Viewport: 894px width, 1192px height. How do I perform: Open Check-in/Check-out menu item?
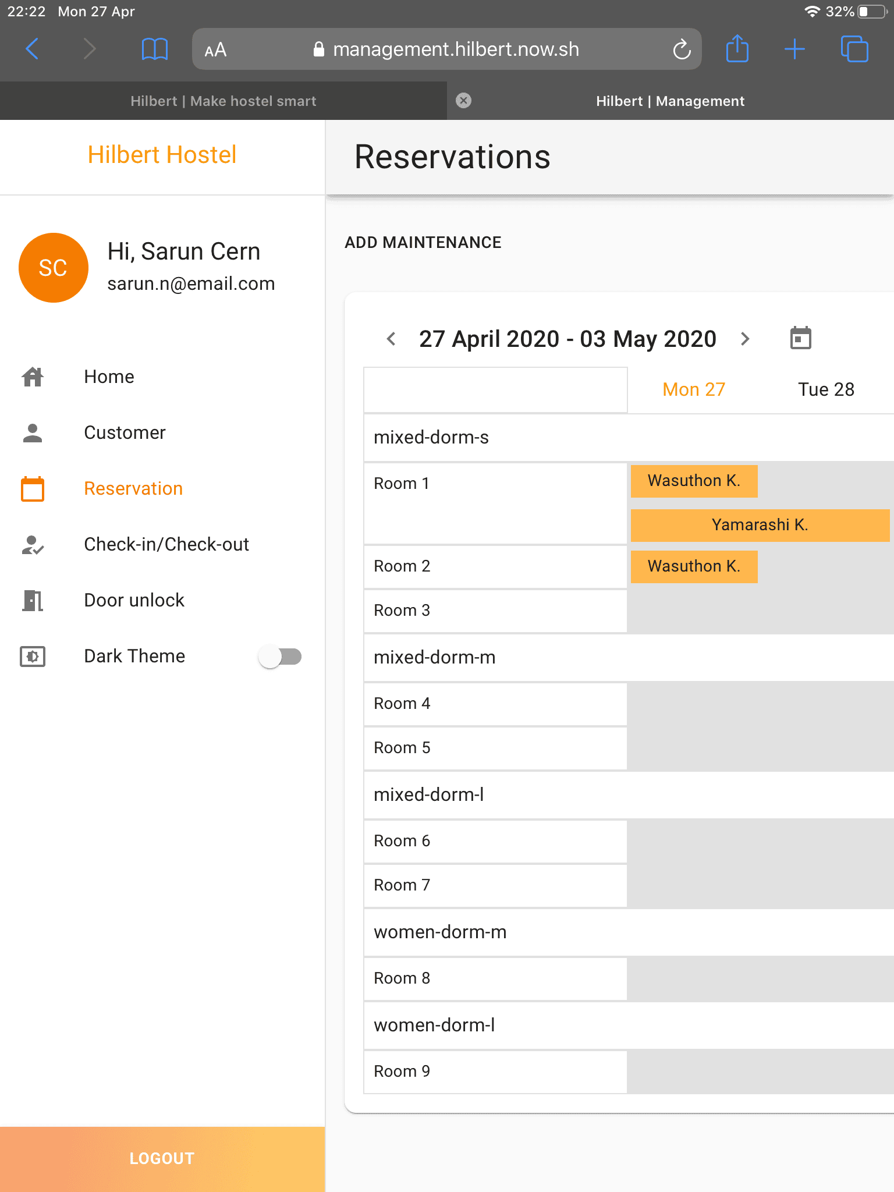pos(162,544)
